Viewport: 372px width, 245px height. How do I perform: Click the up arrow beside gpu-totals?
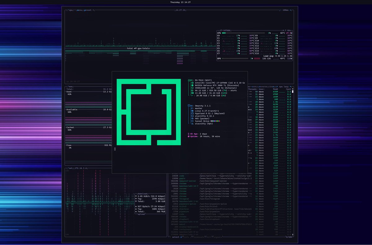[135, 48]
